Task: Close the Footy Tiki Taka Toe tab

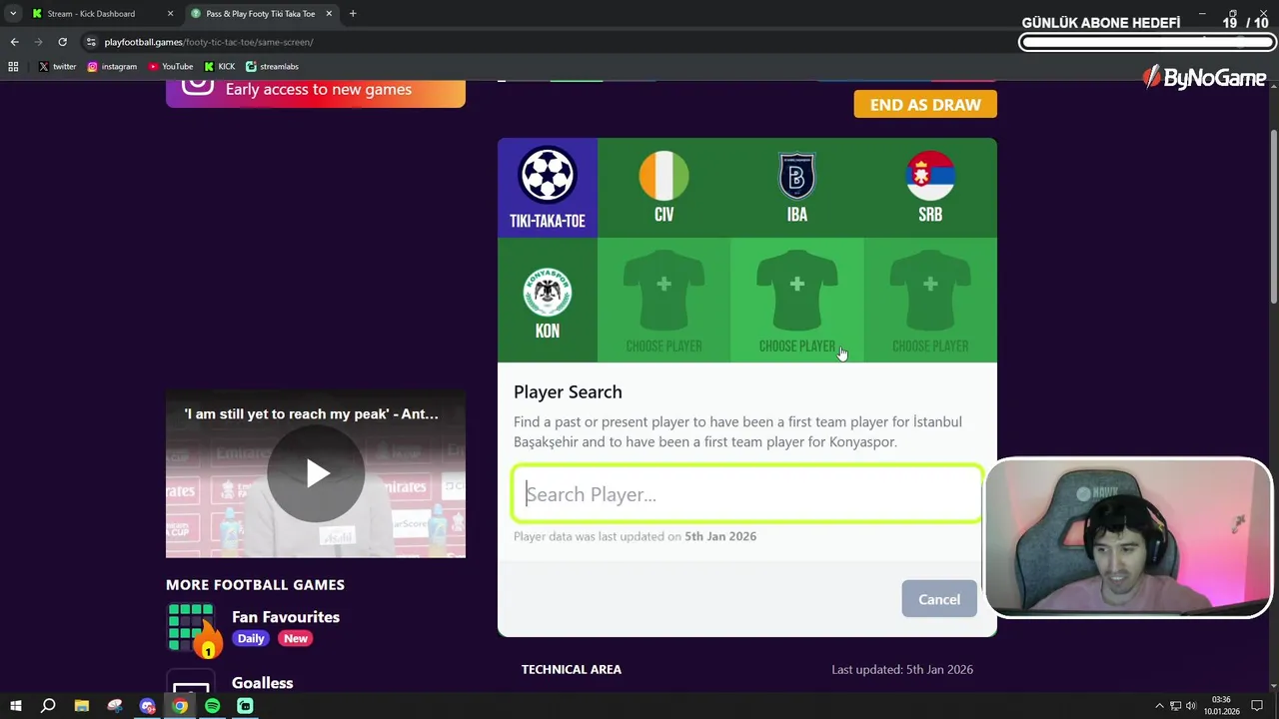Action: [x=329, y=14]
